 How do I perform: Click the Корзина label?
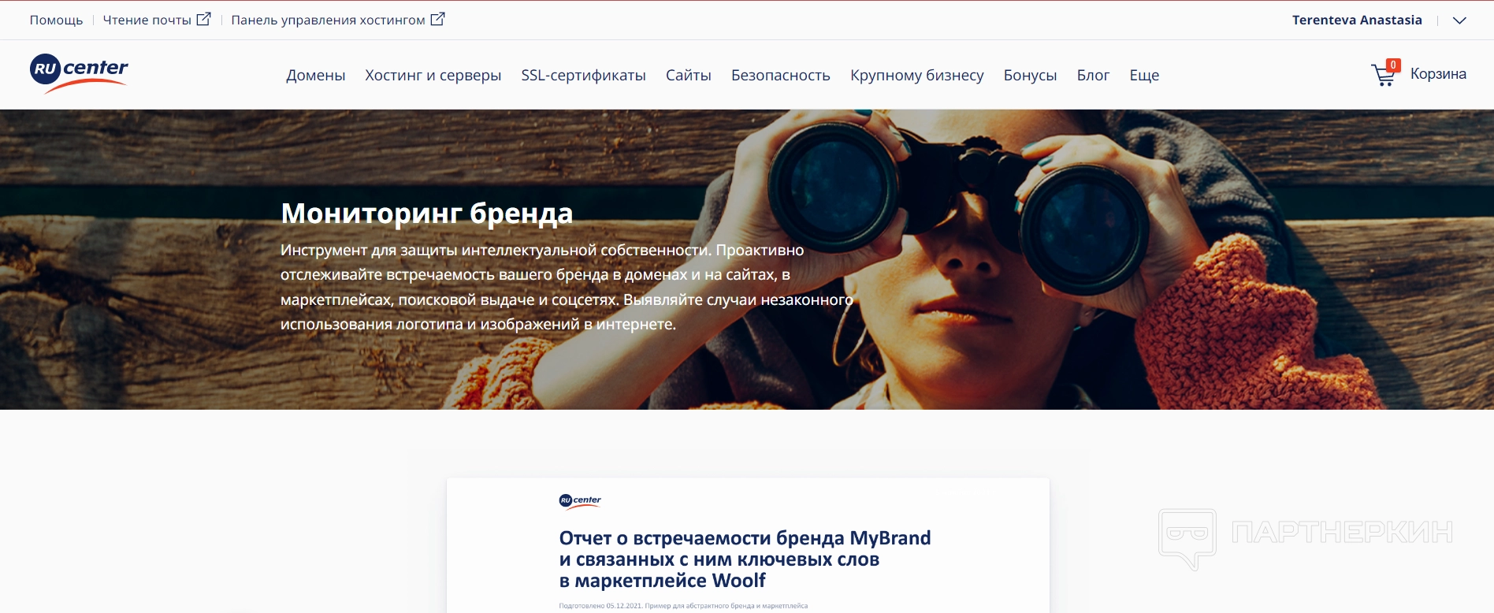click(1438, 73)
